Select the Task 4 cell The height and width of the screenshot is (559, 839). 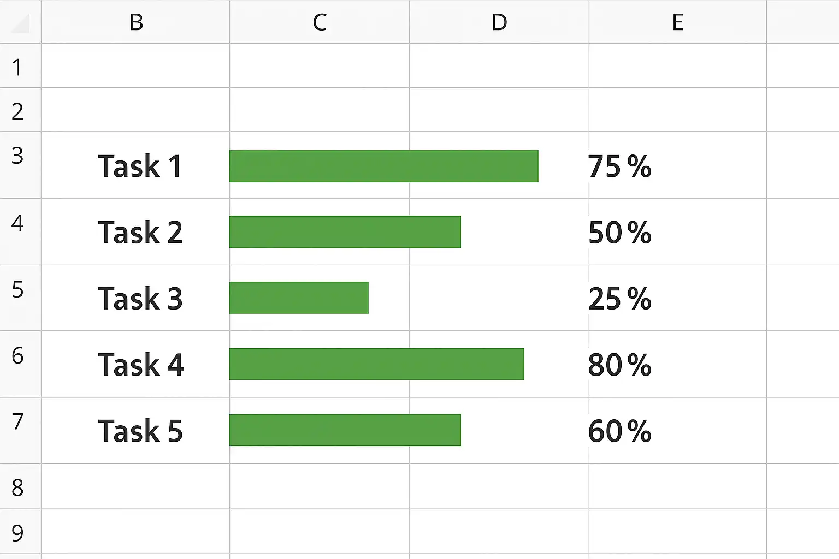click(140, 365)
